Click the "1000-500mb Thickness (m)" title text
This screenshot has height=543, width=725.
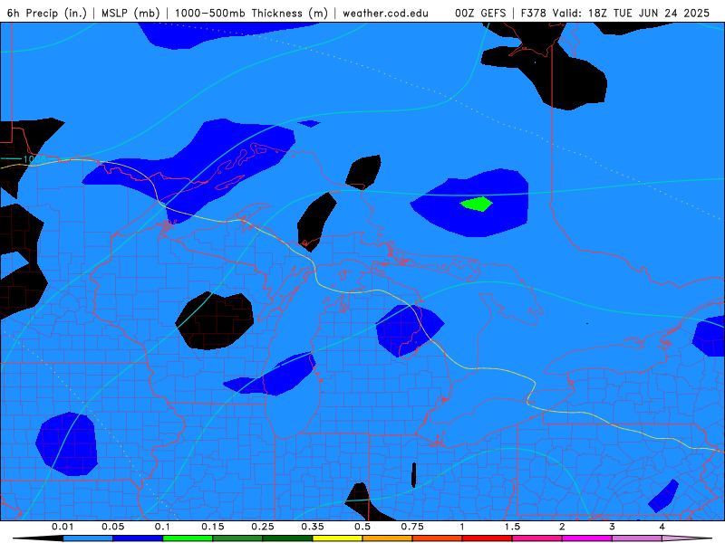coord(251,13)
